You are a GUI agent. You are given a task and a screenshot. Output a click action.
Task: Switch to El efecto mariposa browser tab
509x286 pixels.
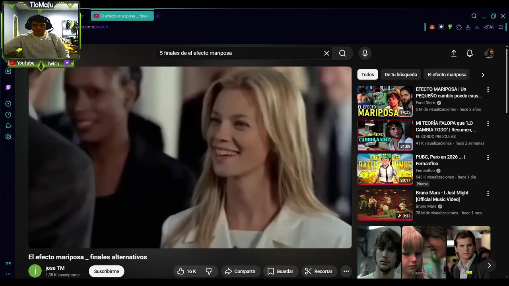point(122,16)
